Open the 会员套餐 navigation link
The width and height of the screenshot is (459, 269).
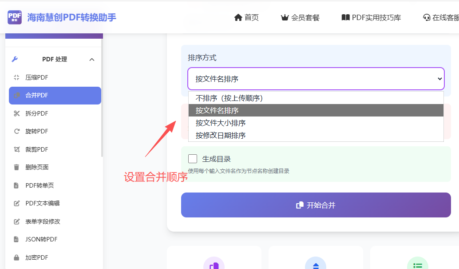[x=300, y=18]
